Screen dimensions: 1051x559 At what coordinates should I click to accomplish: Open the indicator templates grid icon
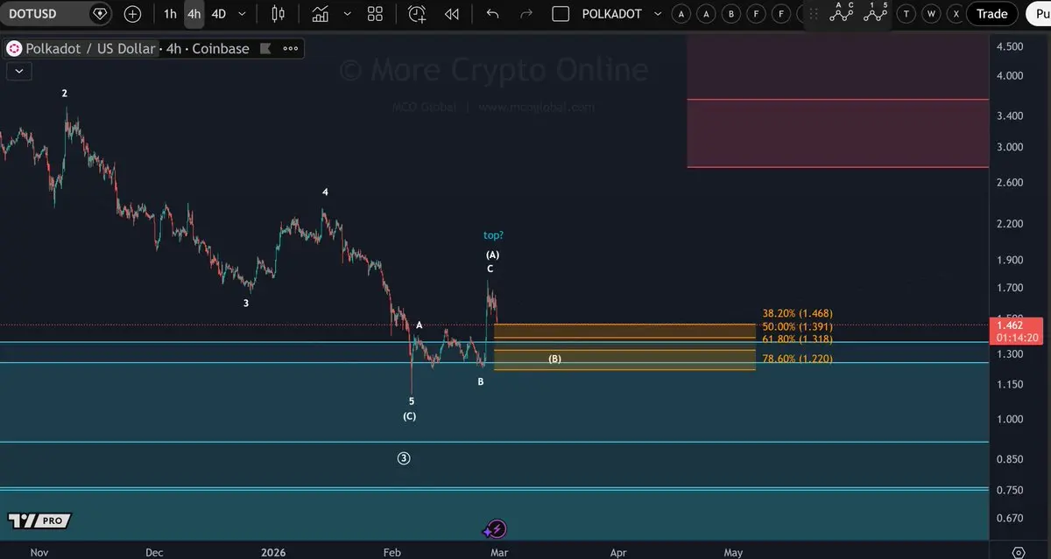(x=375, y=14)
